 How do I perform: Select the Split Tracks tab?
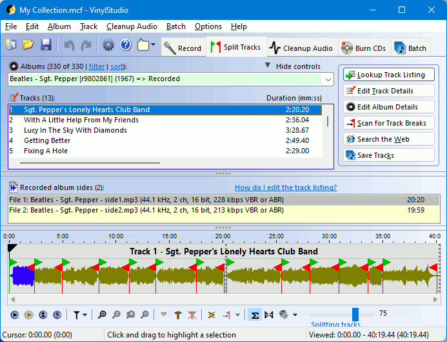coord(236,47)
